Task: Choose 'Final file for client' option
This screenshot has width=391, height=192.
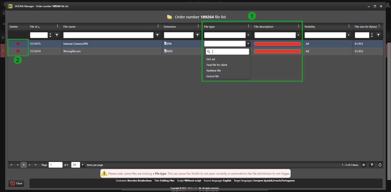Action: pos(217,65)
